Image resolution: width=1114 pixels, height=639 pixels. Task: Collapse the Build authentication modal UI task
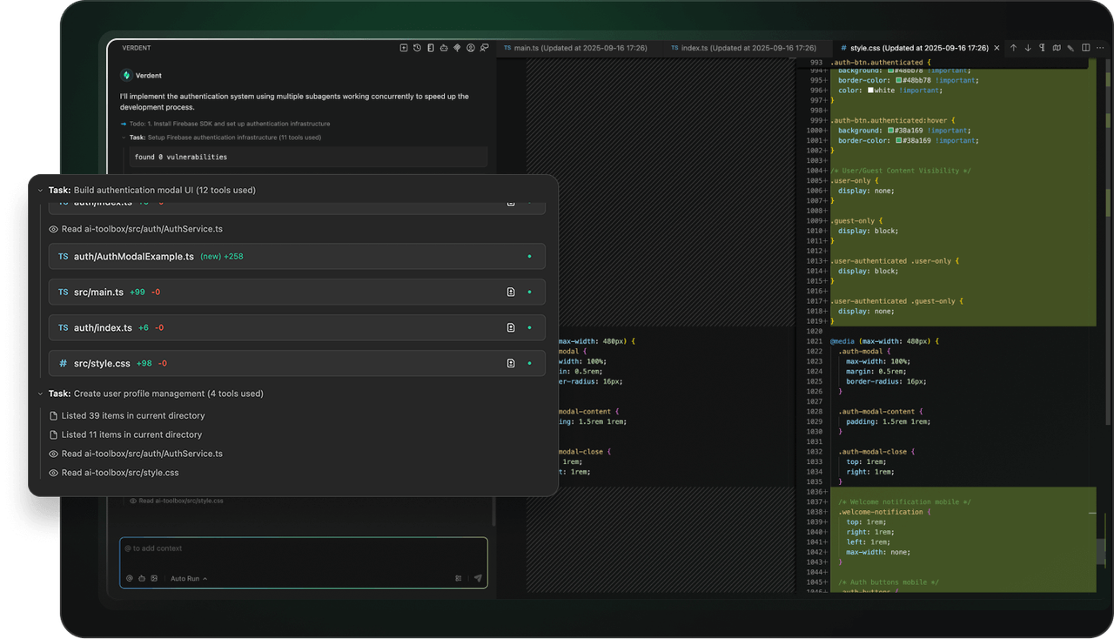(40, 190)
